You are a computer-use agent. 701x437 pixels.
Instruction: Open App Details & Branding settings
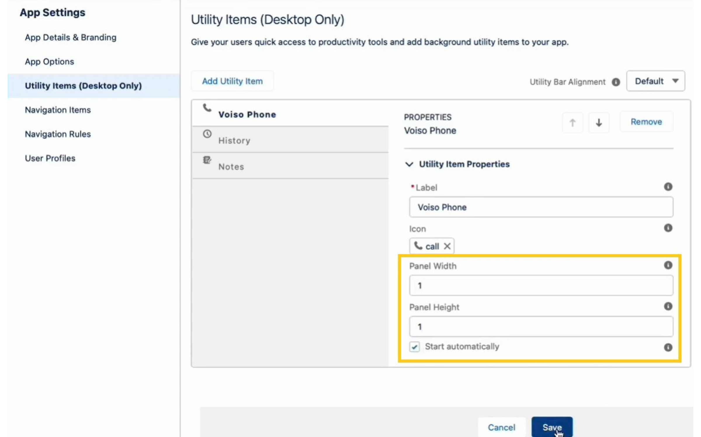point(71,37)
